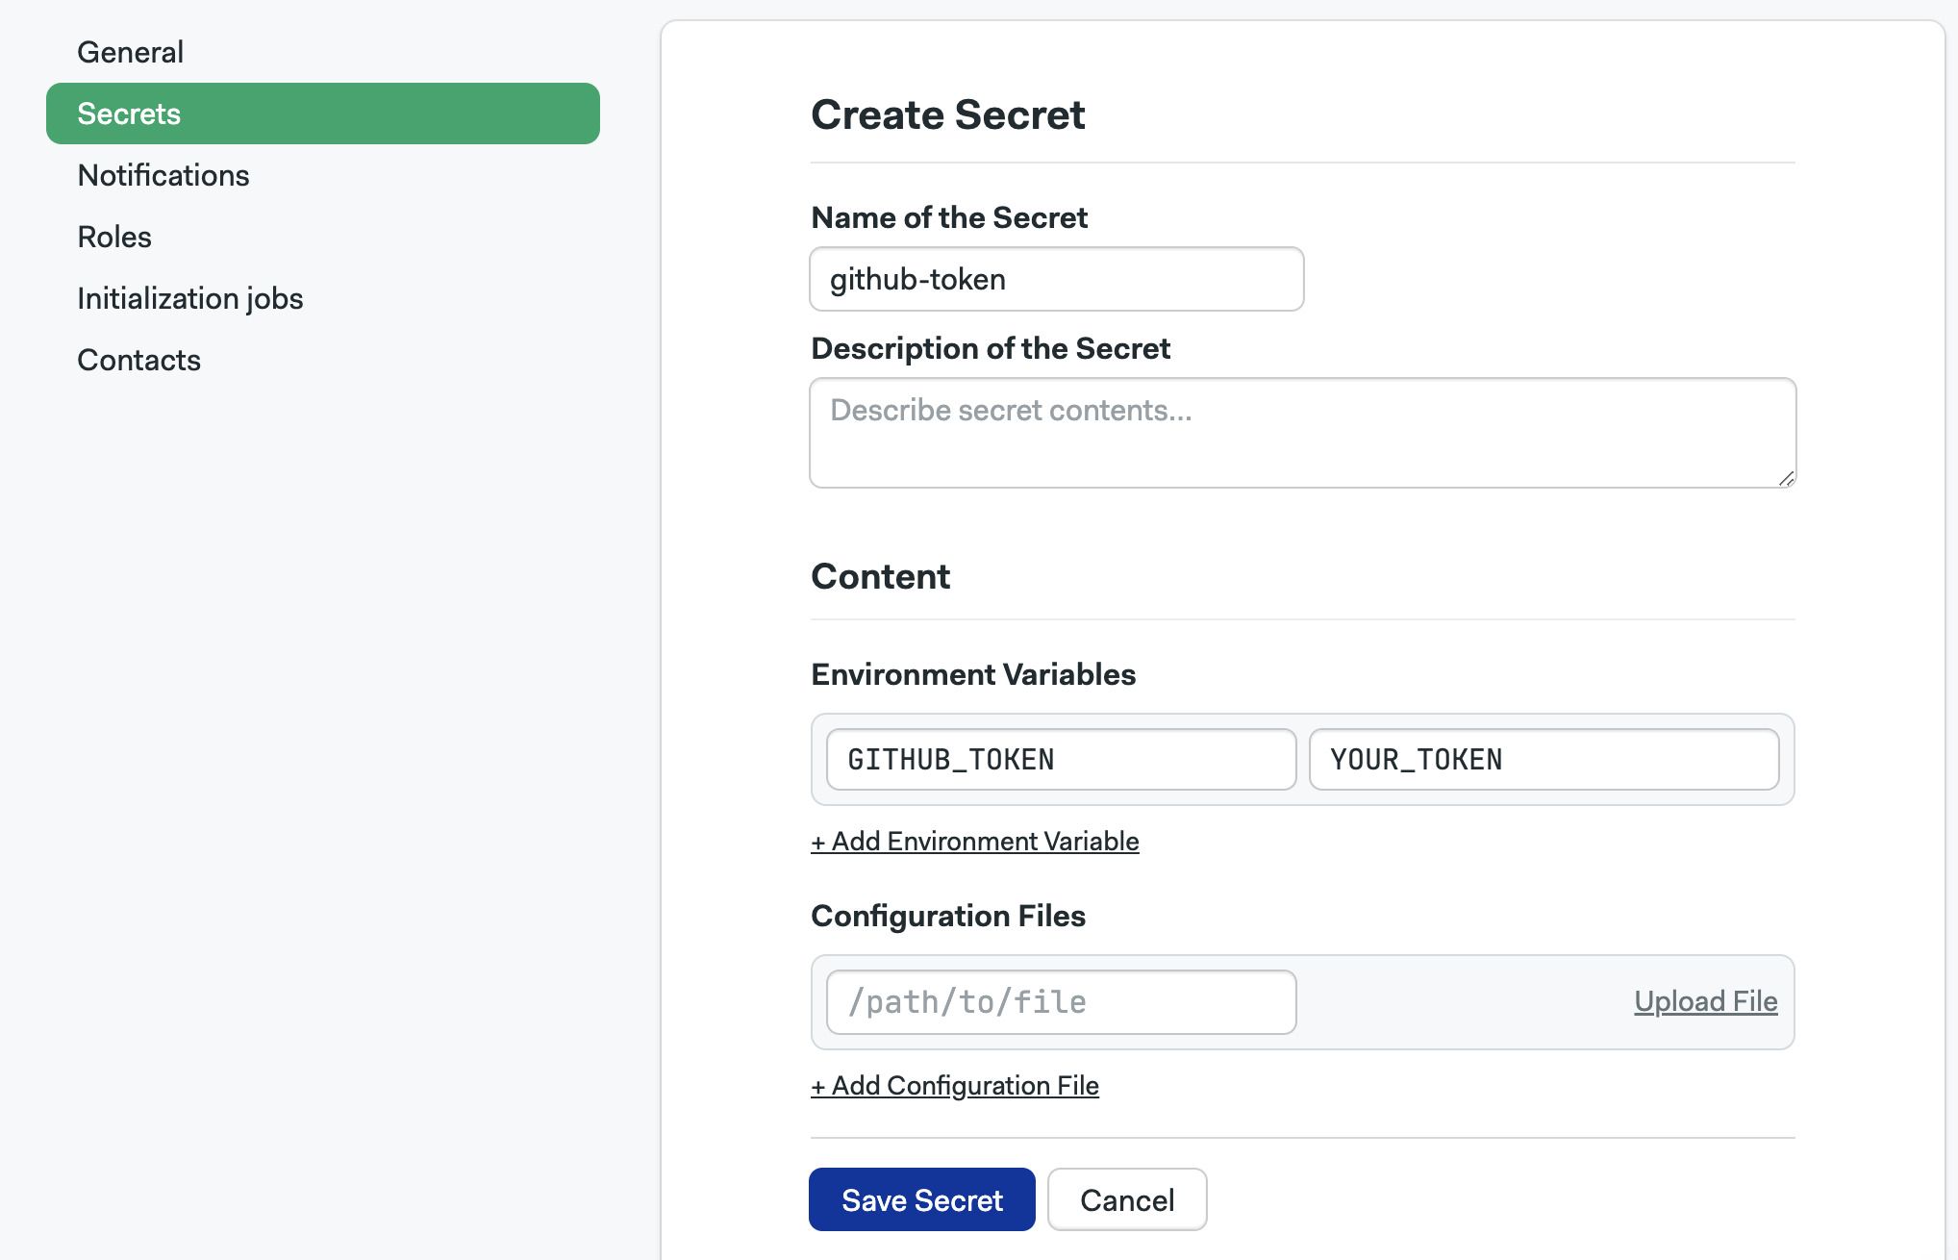Cancel creating the secret

point(1127,1199)
